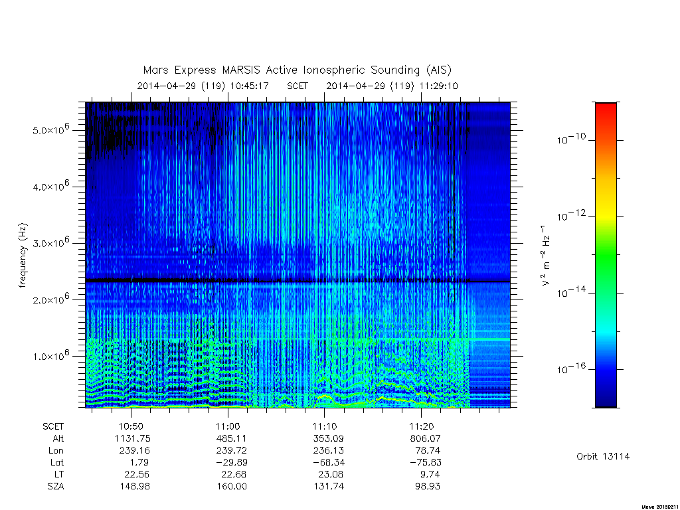Click the 1.0×10⁶ frequency axis label
This screenshot has width=680, height=510.
coord(50,355)
